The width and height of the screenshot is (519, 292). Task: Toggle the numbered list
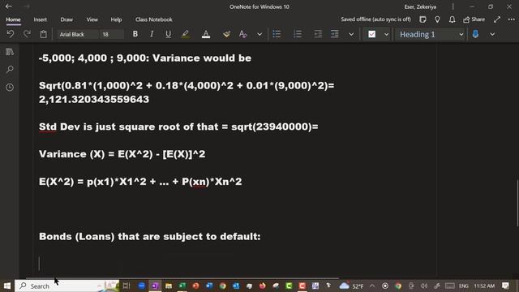coord(298,34)
